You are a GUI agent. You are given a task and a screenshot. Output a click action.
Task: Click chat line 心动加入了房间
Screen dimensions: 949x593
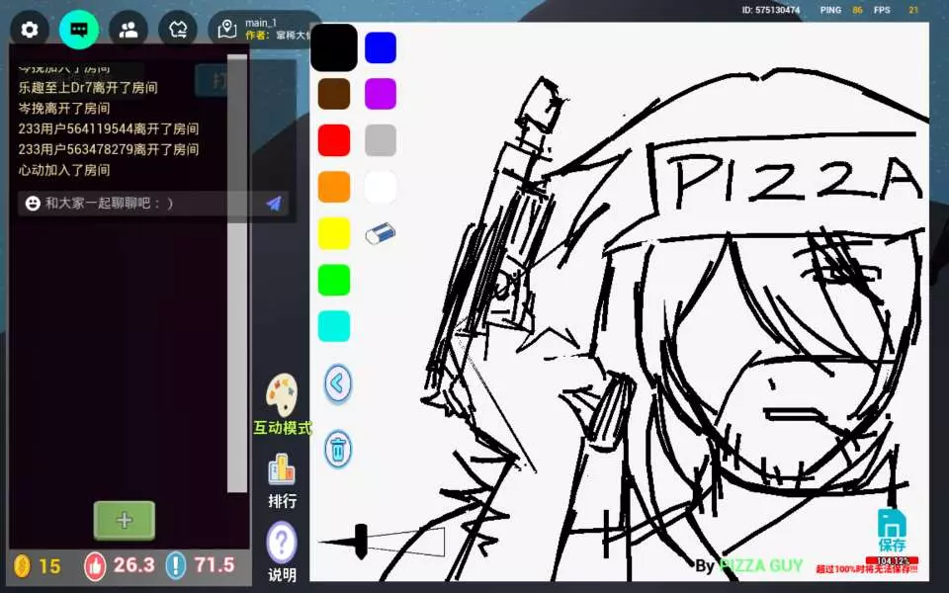click(64, 170)
